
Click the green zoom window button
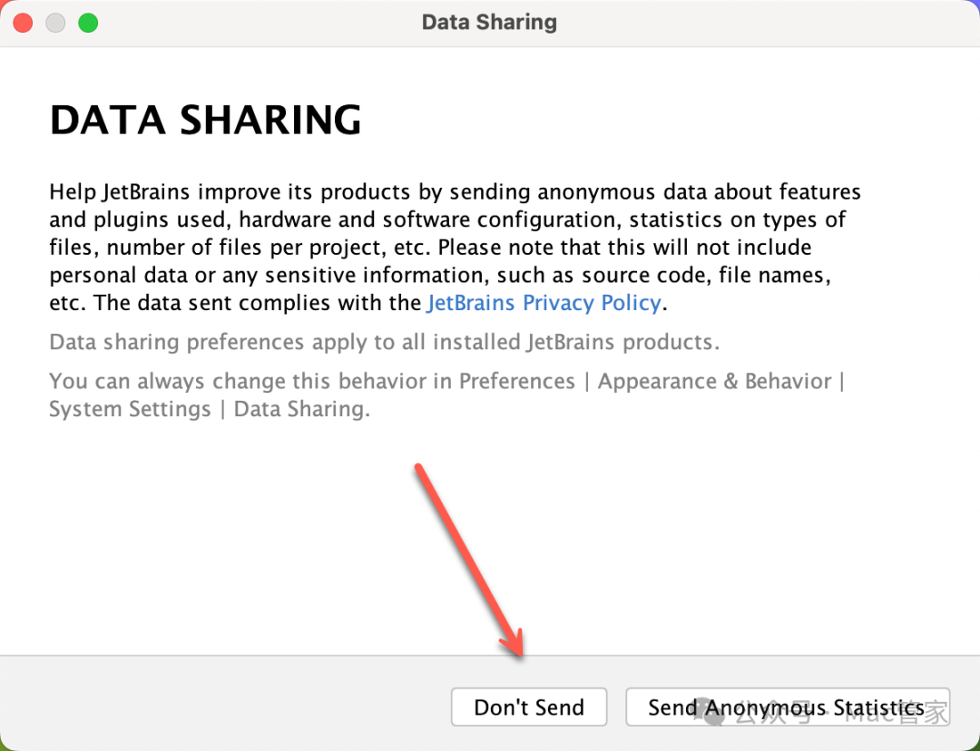point(88,23)
